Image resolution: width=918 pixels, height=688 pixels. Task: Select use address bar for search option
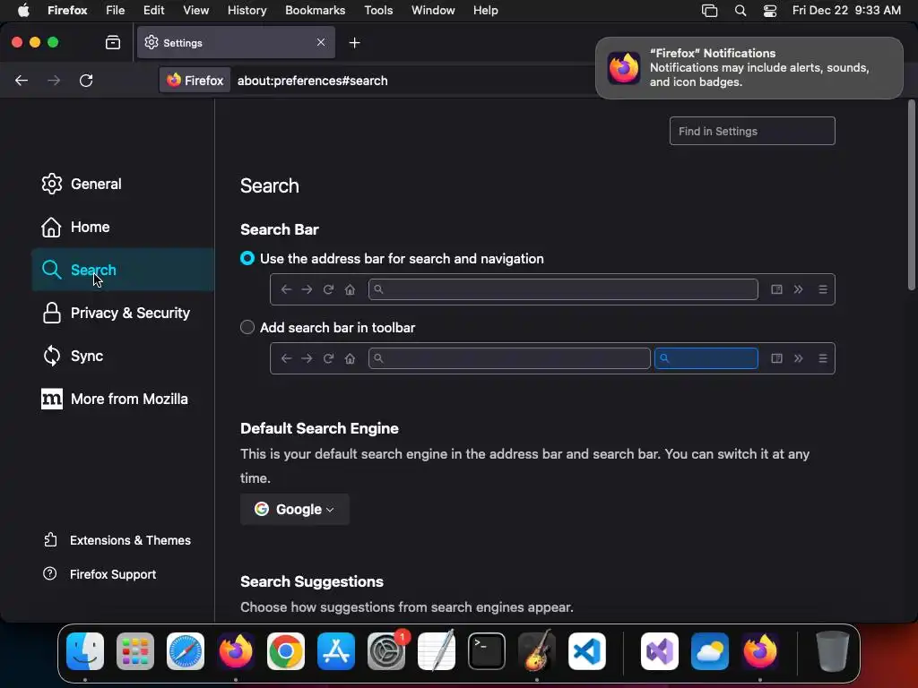pyautogui.click(x=247, y=259)
